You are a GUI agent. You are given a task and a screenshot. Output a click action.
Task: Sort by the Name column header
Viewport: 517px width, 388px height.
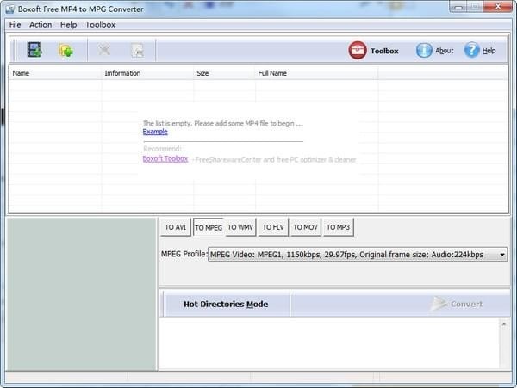click(x=55, y=73)
